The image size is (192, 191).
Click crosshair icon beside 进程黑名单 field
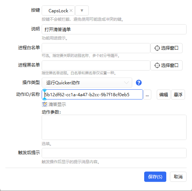click(157, 65)
